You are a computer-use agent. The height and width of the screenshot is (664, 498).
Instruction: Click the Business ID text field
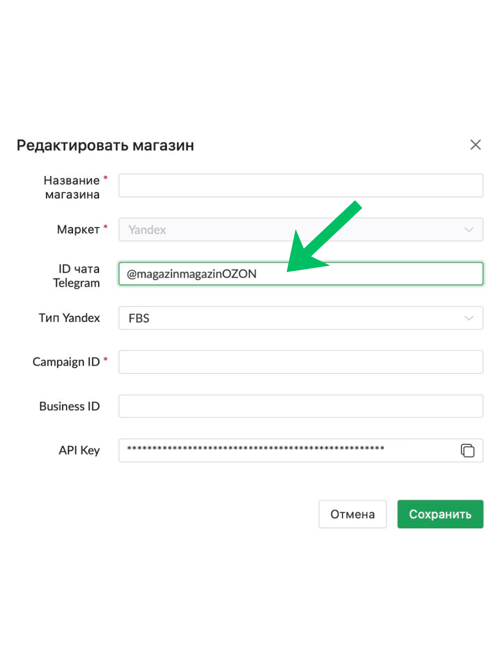[x=300, y=406]
